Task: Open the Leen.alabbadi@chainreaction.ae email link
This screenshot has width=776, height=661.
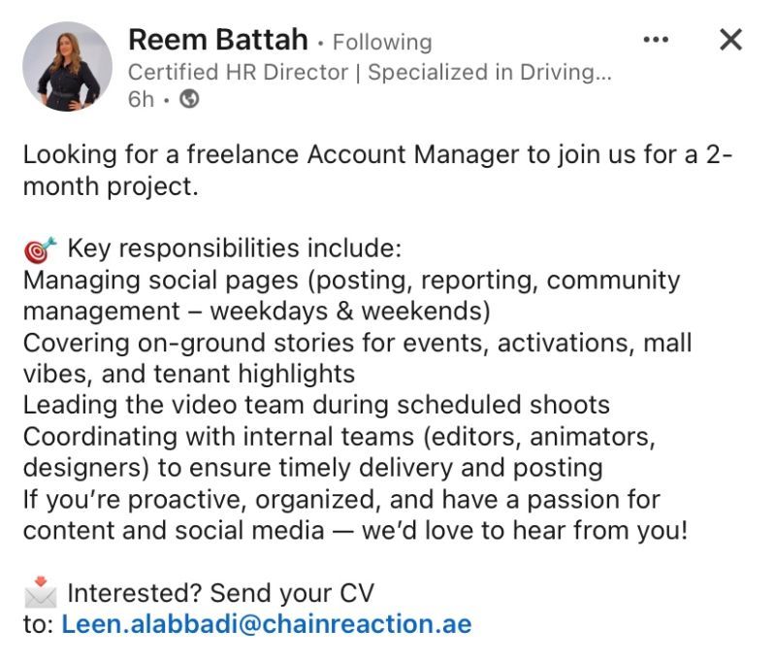Action: (x=266, y=624)
